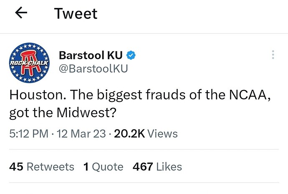Open the @BarstoolKU handle link
Image resolution: width=288 pixels, height=194 pixels.
[x=93, y=69]
